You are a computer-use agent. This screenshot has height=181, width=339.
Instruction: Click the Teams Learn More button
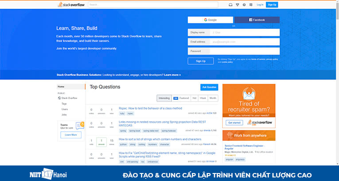71,135
